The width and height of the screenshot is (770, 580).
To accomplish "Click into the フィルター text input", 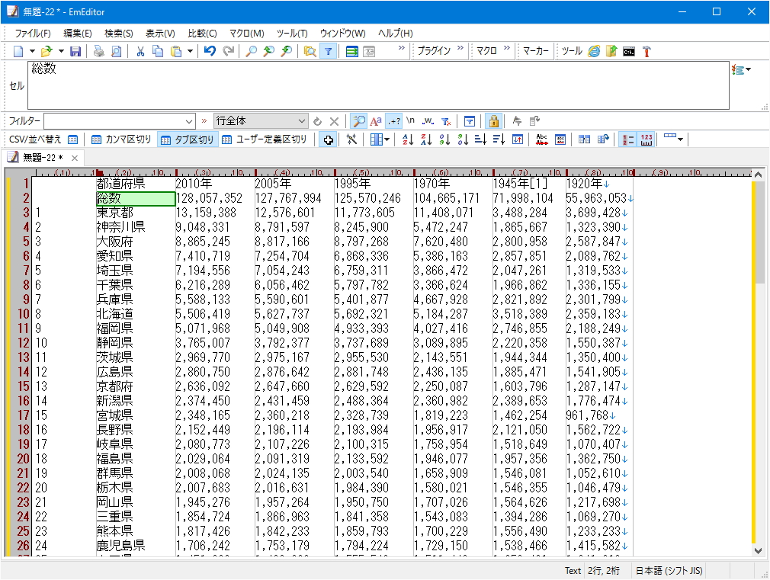I will pos(114,121).
